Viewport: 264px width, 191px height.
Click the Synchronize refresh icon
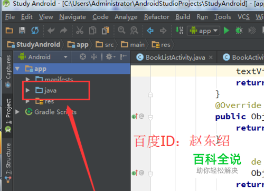(35, 31)
